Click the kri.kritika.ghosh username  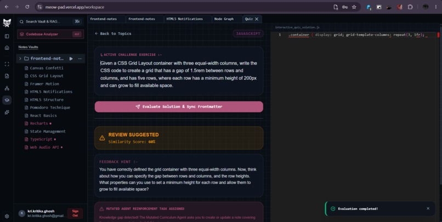coord(41,211)
